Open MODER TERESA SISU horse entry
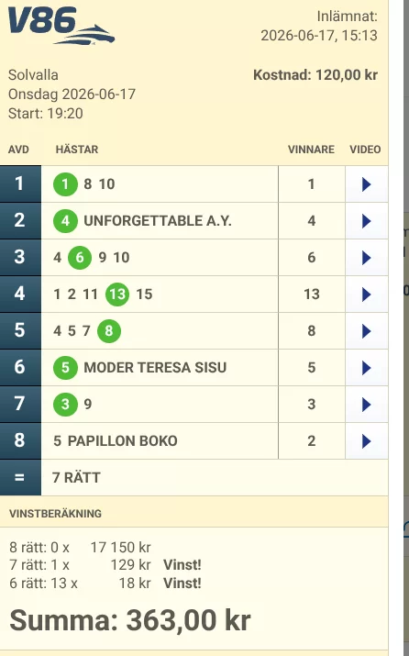Image resolution: width=409 pixels, height=656 pixels. point(155,367)
